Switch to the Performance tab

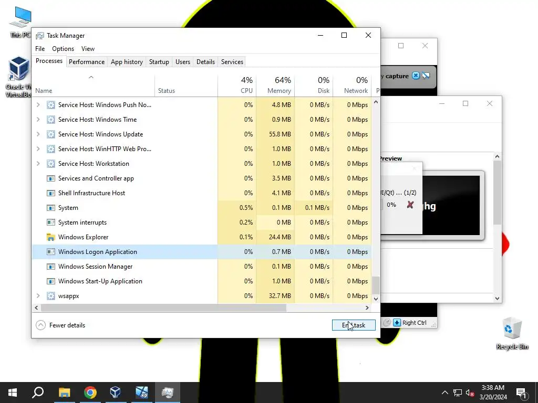[87, 62]
